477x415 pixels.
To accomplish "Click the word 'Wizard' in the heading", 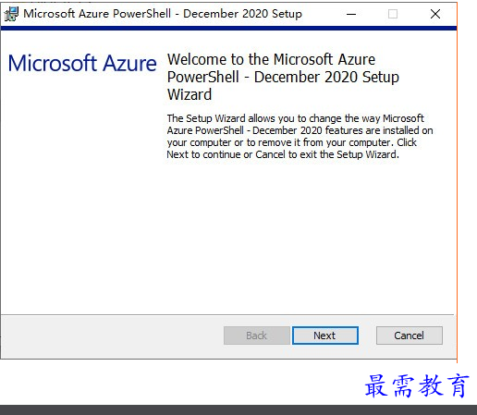I will (x=190, y=94).
